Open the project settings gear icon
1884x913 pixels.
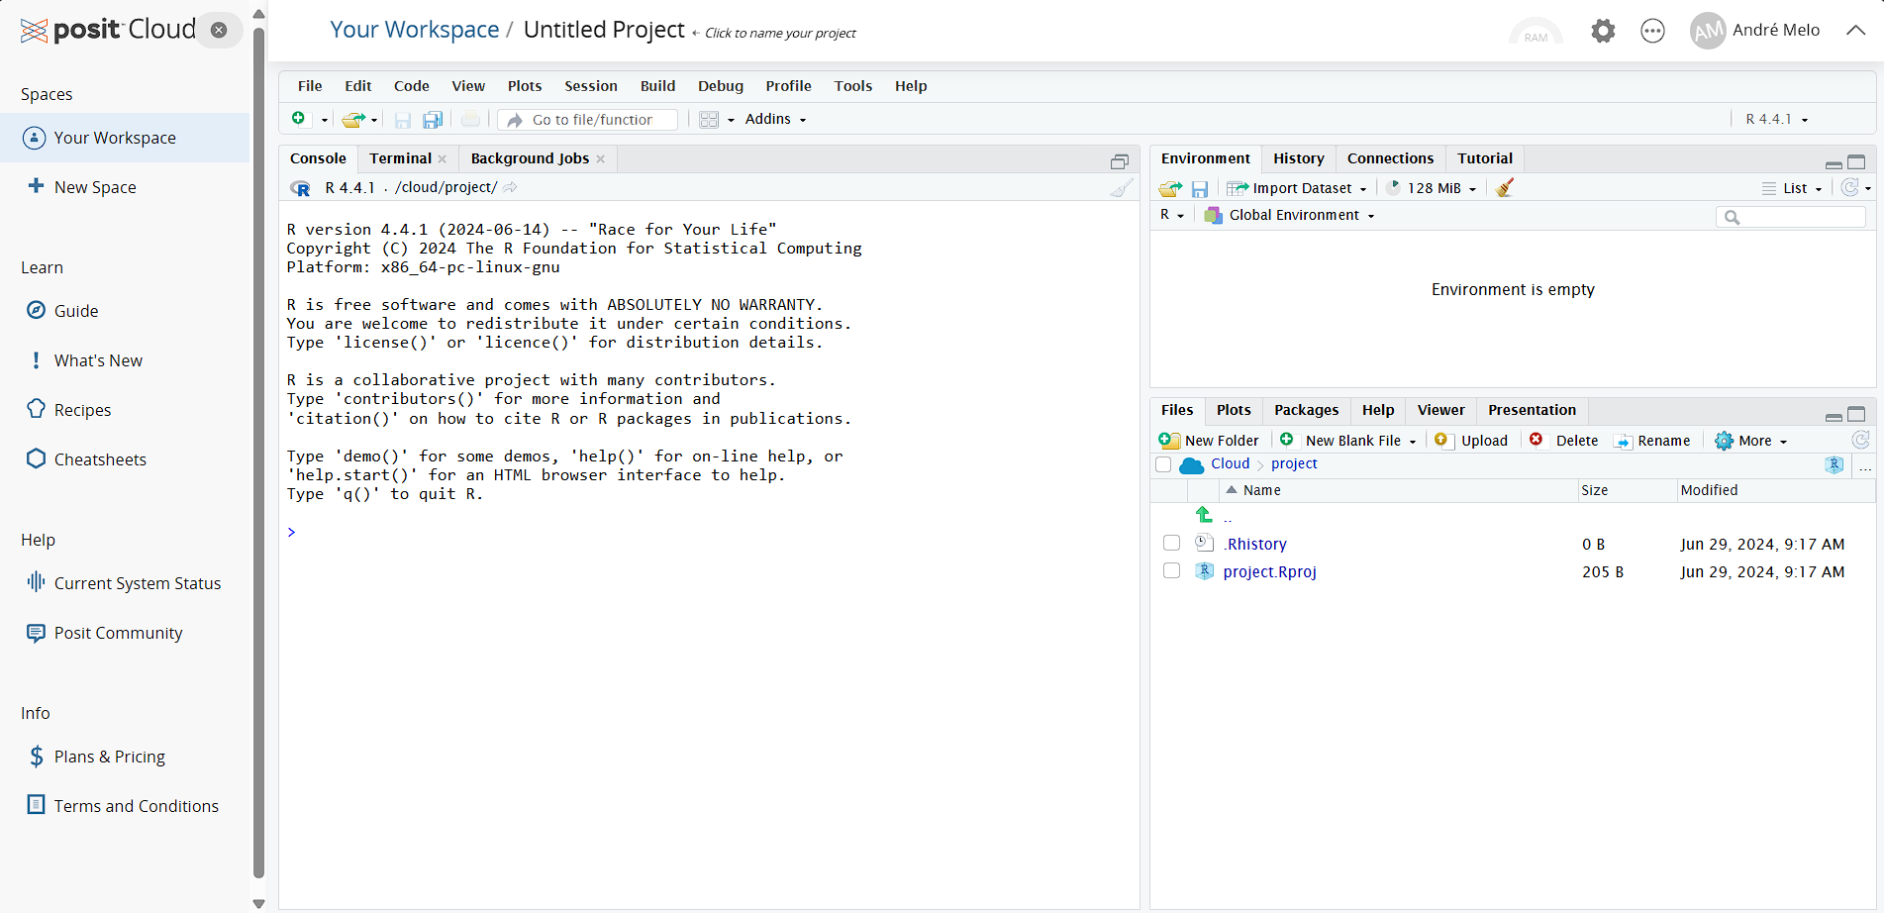[x=1602, y=32]
